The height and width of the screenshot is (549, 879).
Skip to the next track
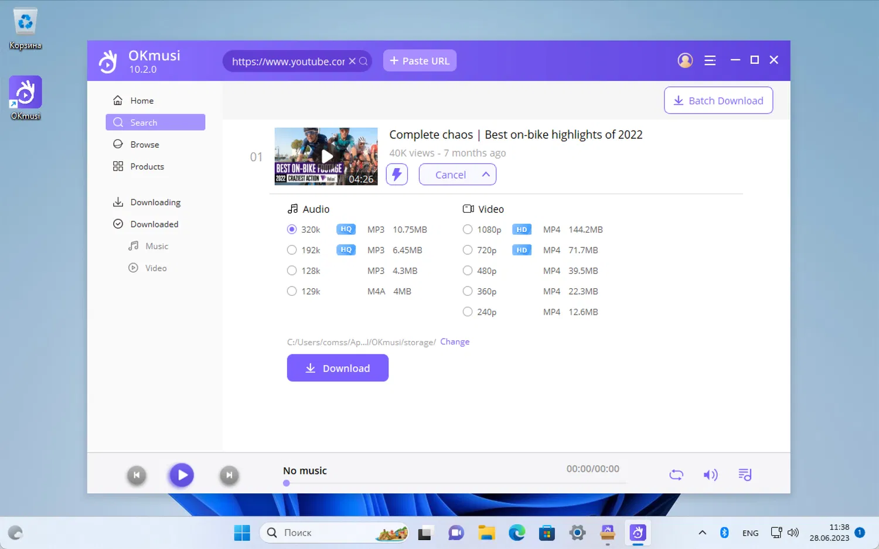tap(229, 475)
